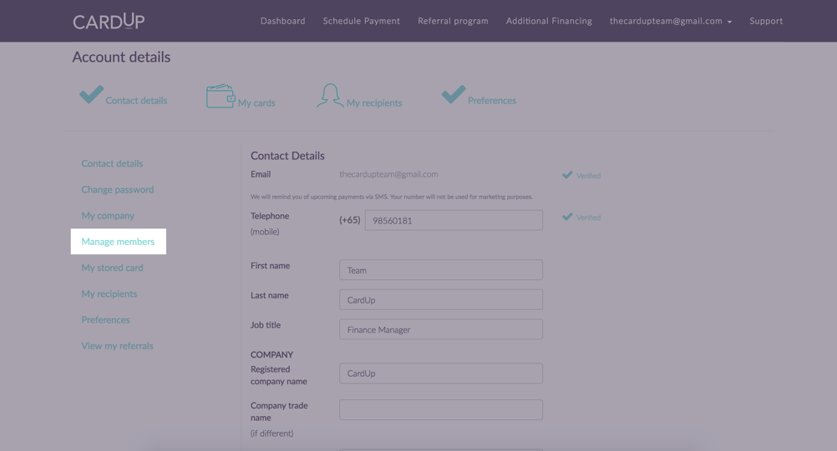
Task: Go to Referral program page
Action: pos(453,21)
